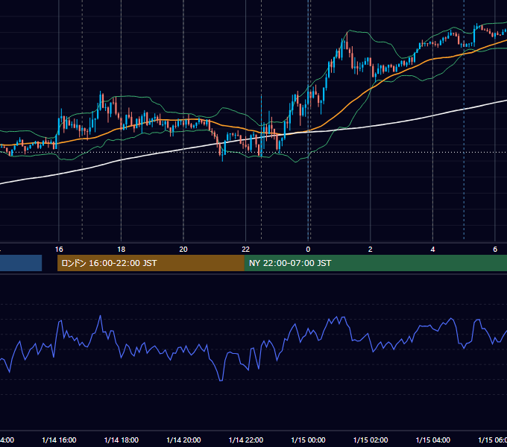507x447 pixels.
Task: Click the 6 hour label on the upper axis
Action: click(495, 250)
